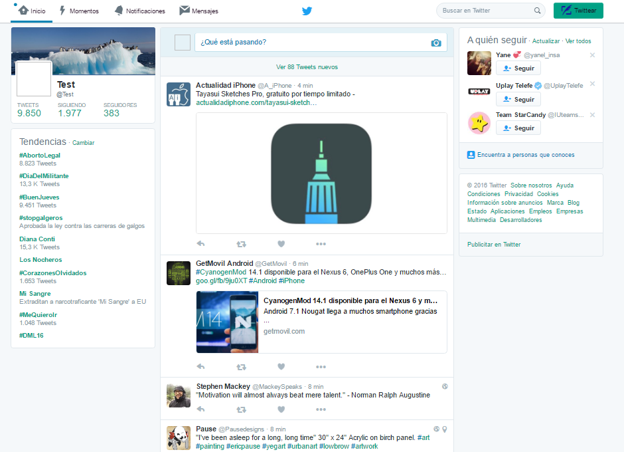The image size is (624, 452).
Task: Click the globe icon on Pause tweet
Action: (x=437, y=429)
